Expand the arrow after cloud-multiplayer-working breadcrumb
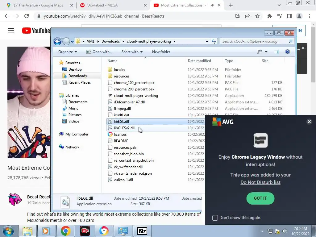 pos(175,41)
